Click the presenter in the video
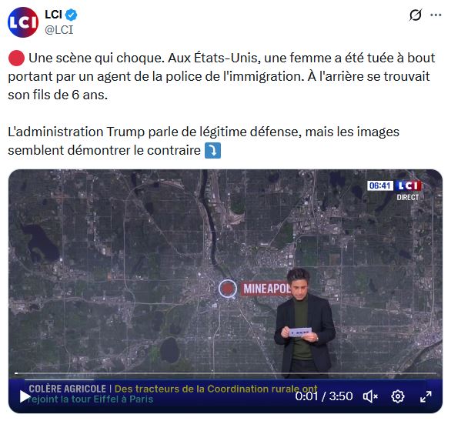Screen dimensions: 451x421 tap(304, 323)
